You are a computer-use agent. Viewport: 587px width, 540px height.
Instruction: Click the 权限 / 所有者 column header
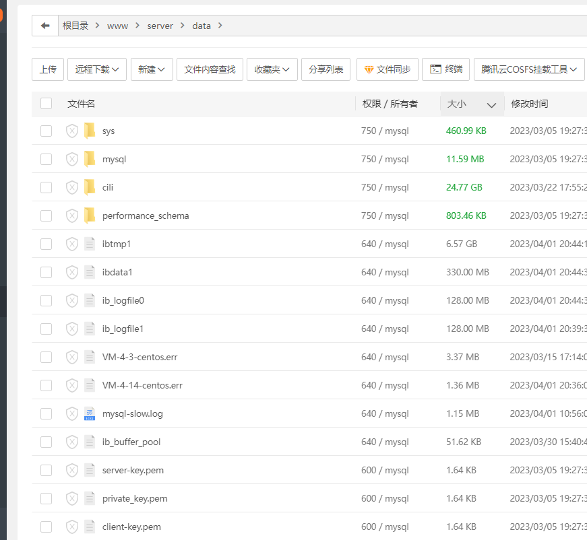coord(390,104)
